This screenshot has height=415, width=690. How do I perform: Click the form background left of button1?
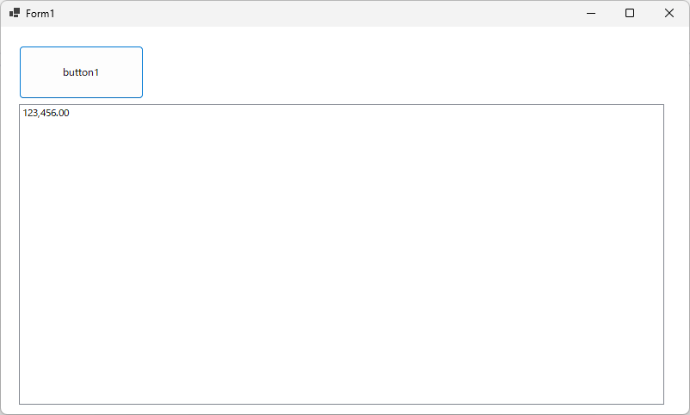(9, 72)
